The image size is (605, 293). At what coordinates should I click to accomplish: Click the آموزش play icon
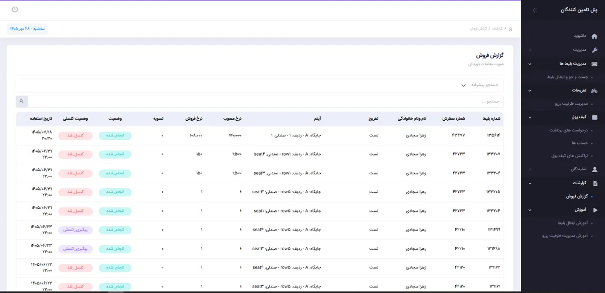point(595,210)
